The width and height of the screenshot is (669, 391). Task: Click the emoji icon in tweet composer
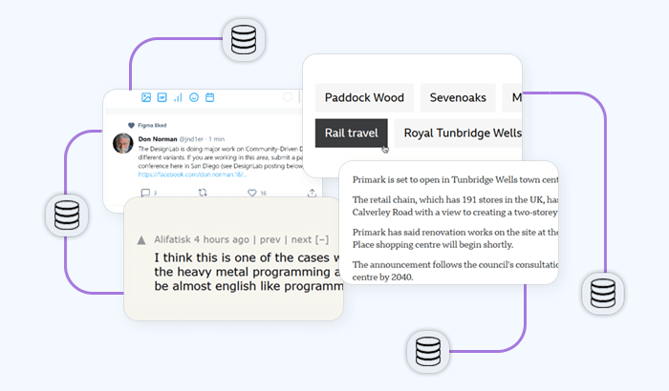coord(194,97)
